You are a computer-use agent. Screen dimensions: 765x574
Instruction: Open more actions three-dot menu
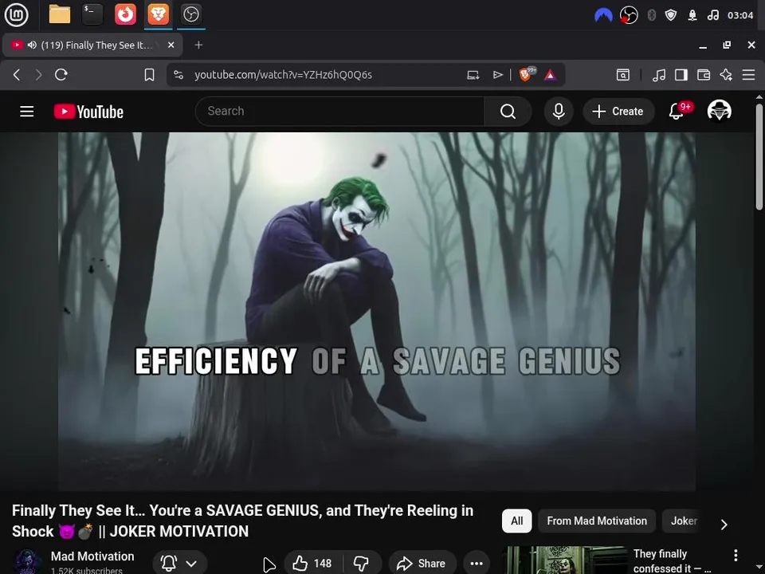tap(477, 564)
